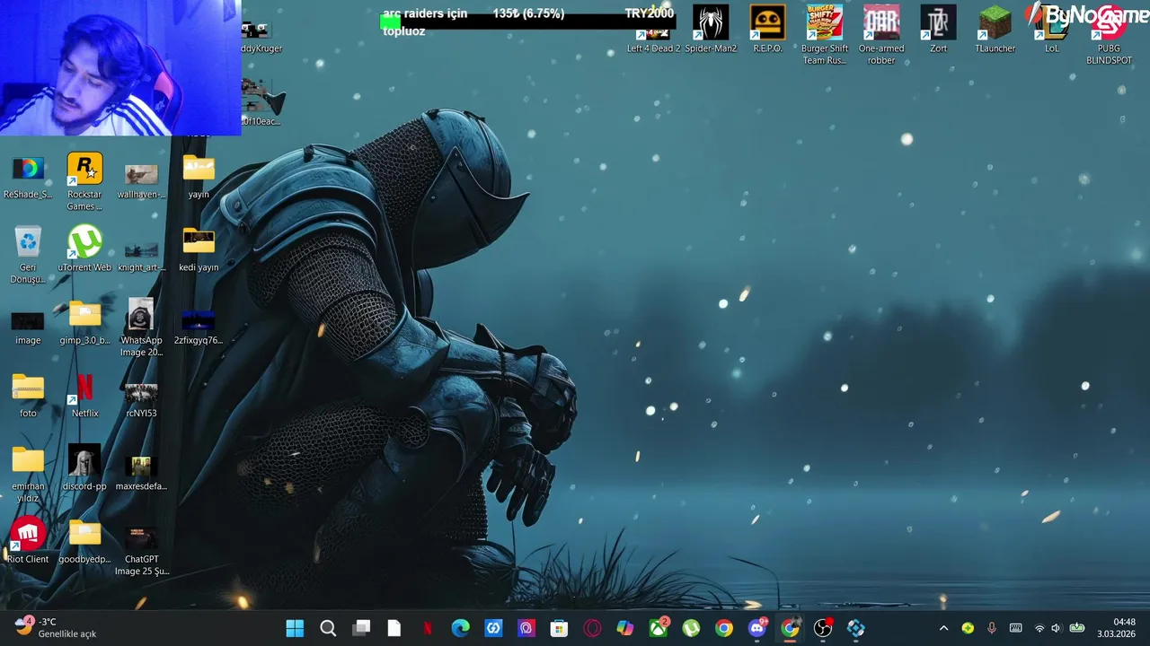Select the maxresdefa image file
The height and width of the screenshot is (646, 1150).
[x=141, y=473]
